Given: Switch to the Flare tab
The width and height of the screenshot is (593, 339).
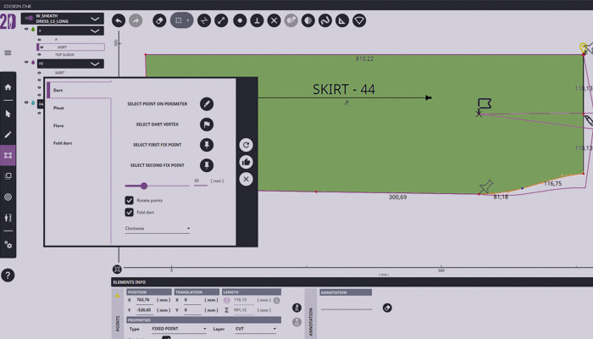Looking at the screenshot, I should [x=59, y=125].
